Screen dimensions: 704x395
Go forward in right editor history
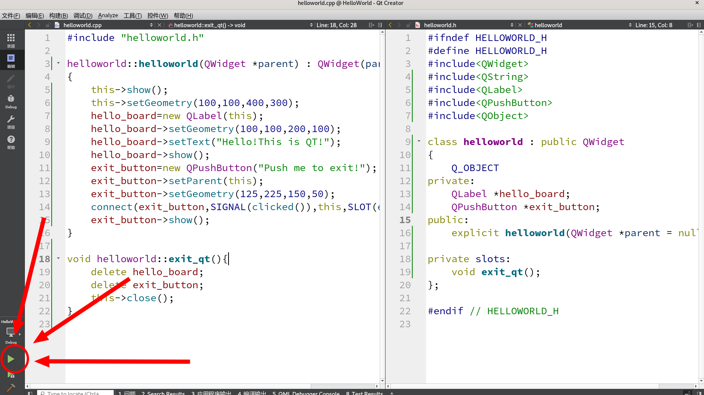(x=399, y=25)
